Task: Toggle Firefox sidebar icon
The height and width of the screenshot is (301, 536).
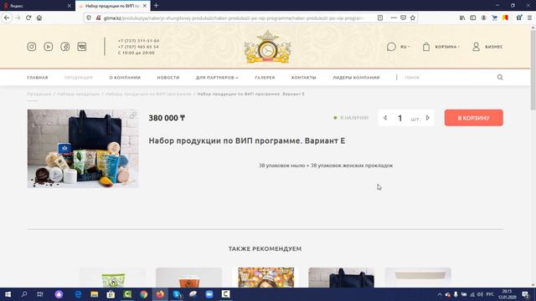Action: tap(472, 18)
